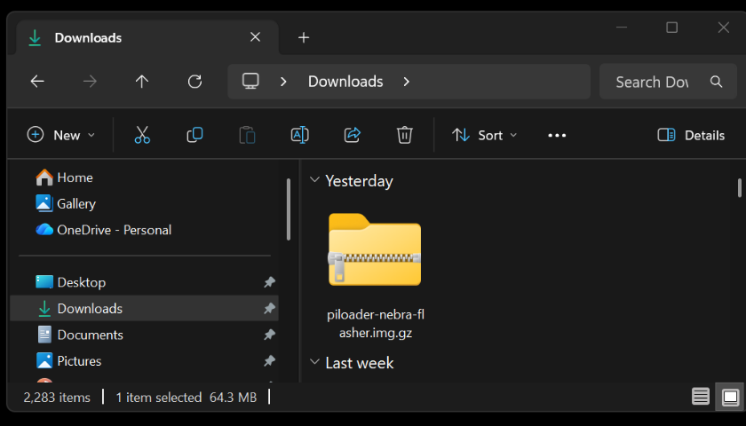Go back with the left arrow
Screen dimensions: 746x426
click(37, 82)
